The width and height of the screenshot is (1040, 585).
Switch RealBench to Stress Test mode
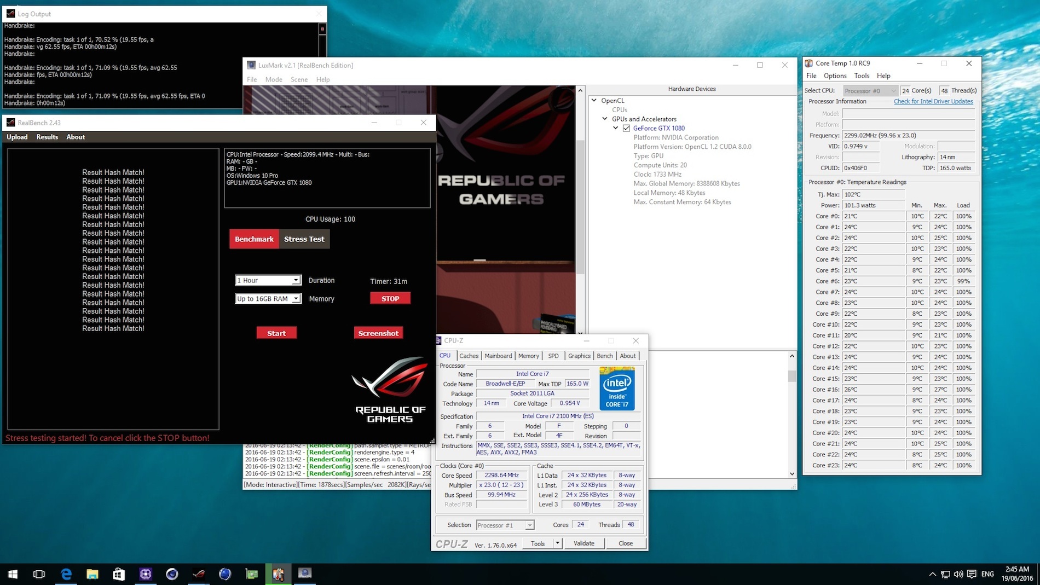[304, 239]
